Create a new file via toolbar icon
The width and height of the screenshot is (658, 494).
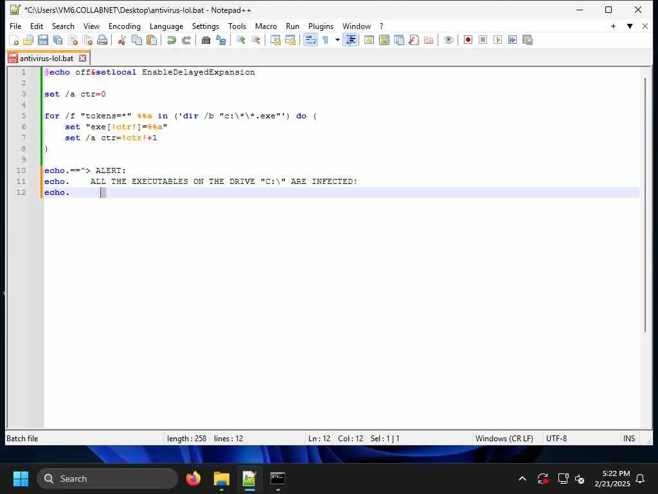tap(14, 41)
